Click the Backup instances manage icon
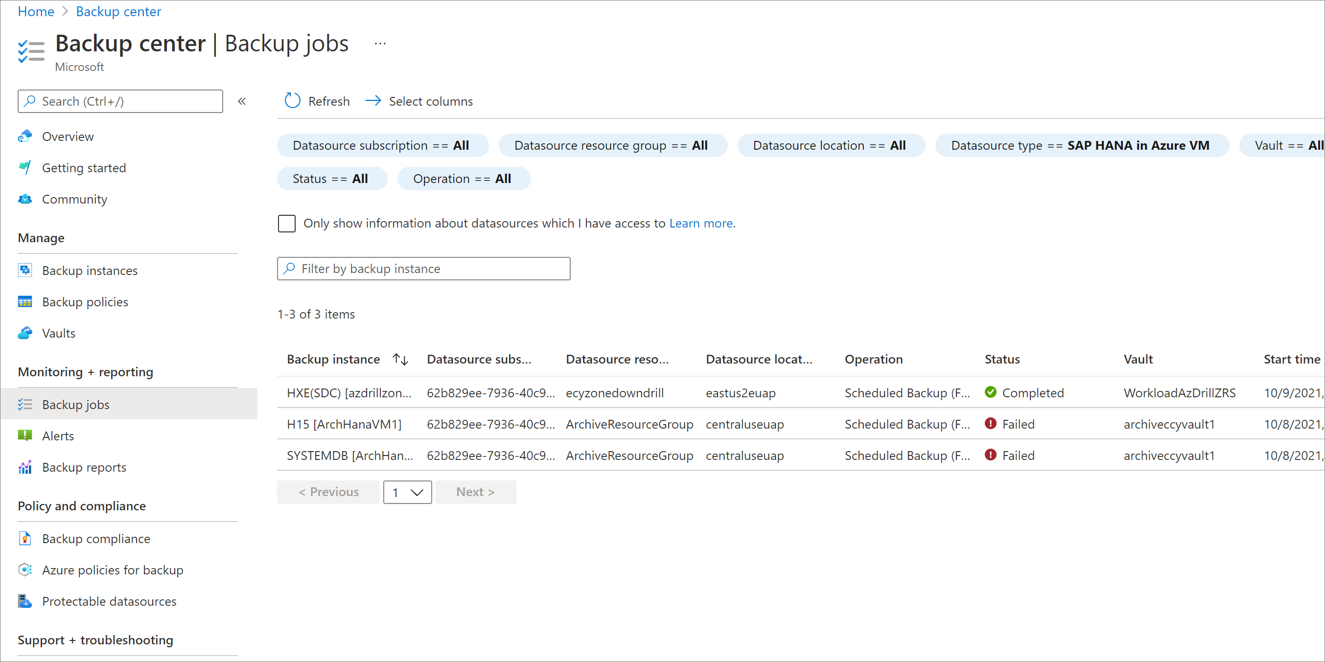The height and width of the screenshot is (662, 1325). pyautogui.click(x=24, y=270)
